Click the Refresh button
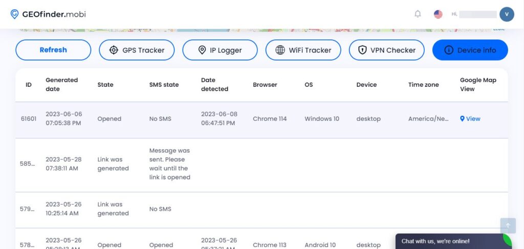This screenshot has width=524, height=249. (x=53, y=50)
